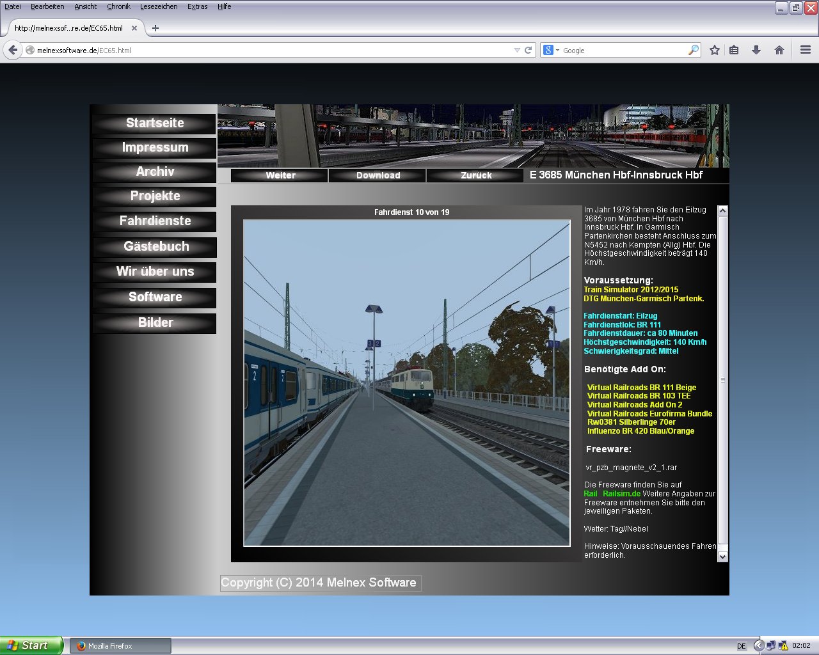819x655 pixels.
Task: Click the browser back arrow button
Action: [x=13, y=50]
